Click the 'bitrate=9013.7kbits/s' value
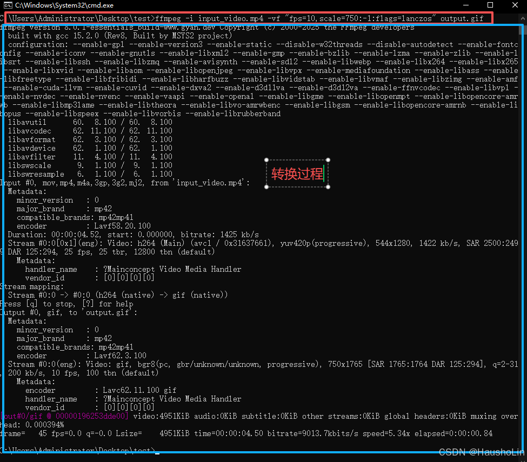 313,434
